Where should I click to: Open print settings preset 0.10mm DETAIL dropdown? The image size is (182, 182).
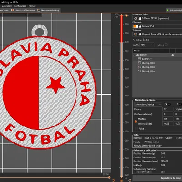pyautogui.click(x=157, y=18)
